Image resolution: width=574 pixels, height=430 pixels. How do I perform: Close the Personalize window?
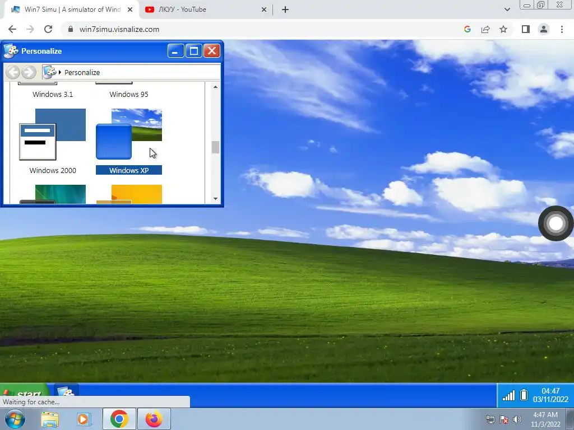[x=211, y=51]
